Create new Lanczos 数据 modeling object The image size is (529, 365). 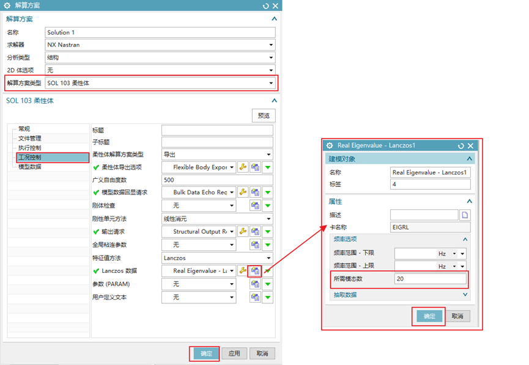coord(255,271)
